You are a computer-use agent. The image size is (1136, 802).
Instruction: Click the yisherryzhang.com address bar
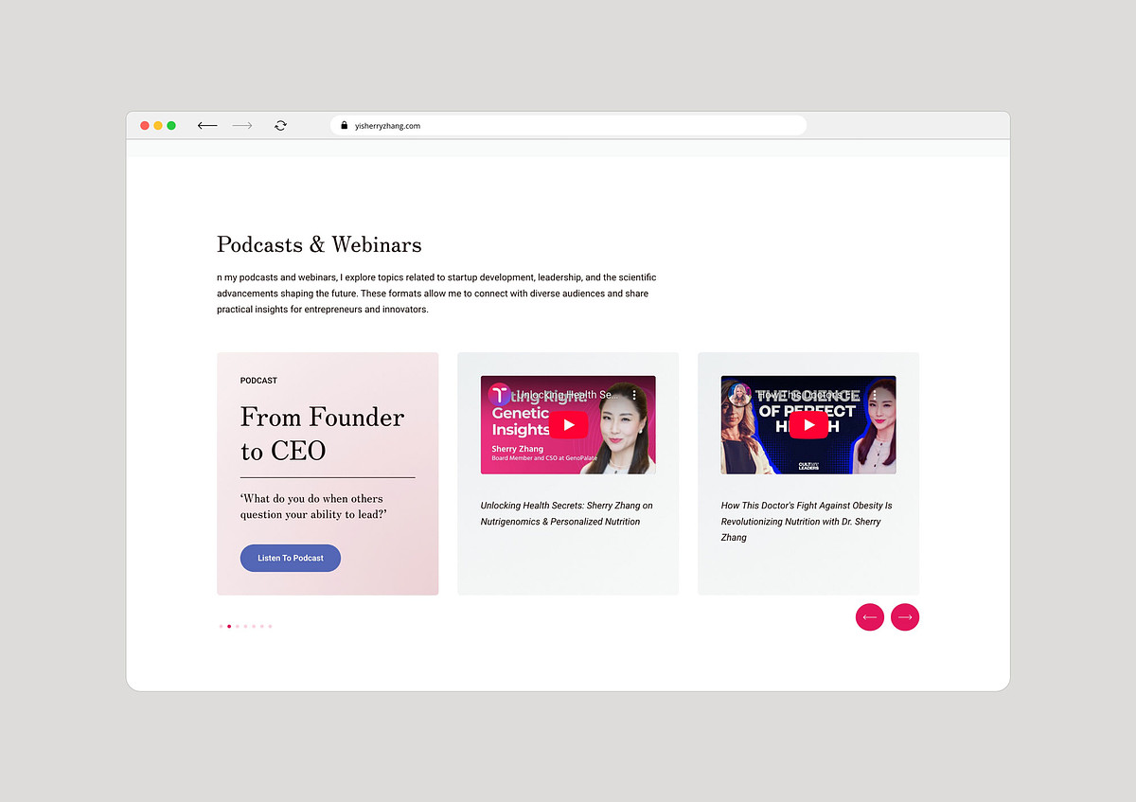568,125
